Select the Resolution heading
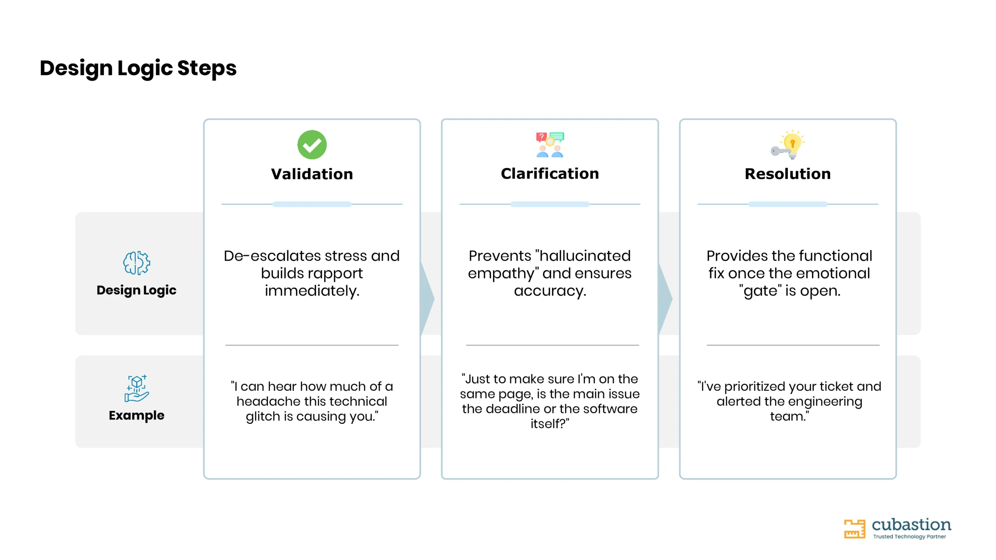This screenshot has width=996, height=560. pyautogui.click(x=787, y=174)
